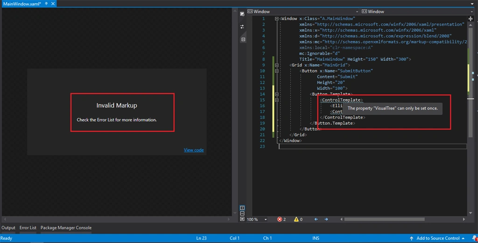Select the XAML view tab on splitter bar

(243, 39)
